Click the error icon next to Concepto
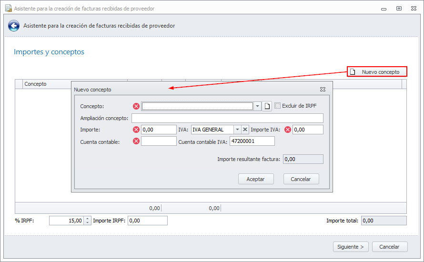 (136, 106)
